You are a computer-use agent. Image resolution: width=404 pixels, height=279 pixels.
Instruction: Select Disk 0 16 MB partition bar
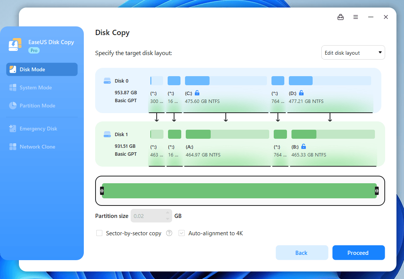174,81
